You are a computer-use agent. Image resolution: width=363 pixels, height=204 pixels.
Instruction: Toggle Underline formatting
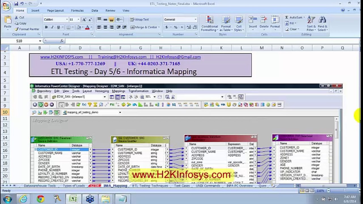(58, 27)
